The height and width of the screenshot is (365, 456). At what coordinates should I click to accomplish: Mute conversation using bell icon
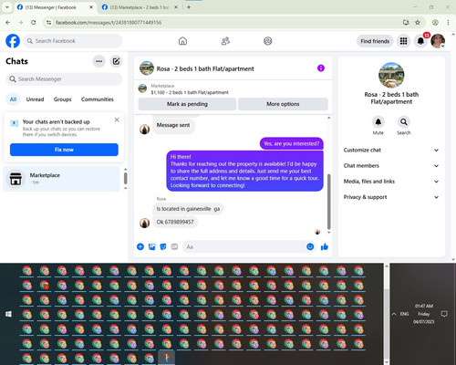tap(378, 122)
